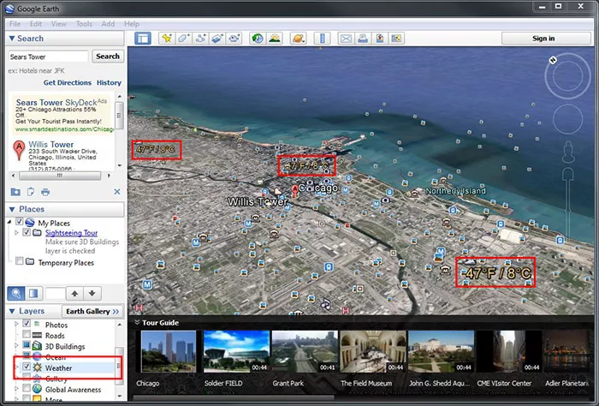
Task: Move the place item up with the up arrow
Action: [x=74, y=293]
